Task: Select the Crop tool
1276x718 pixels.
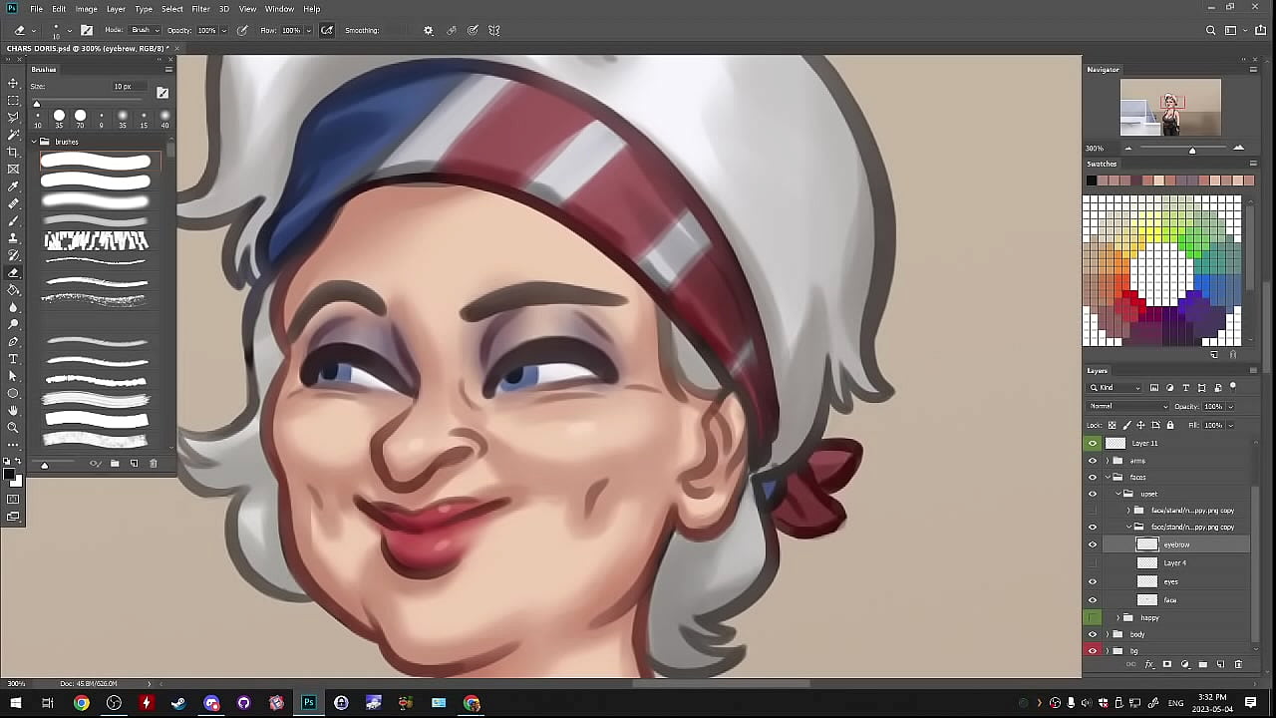Action: 13,152
